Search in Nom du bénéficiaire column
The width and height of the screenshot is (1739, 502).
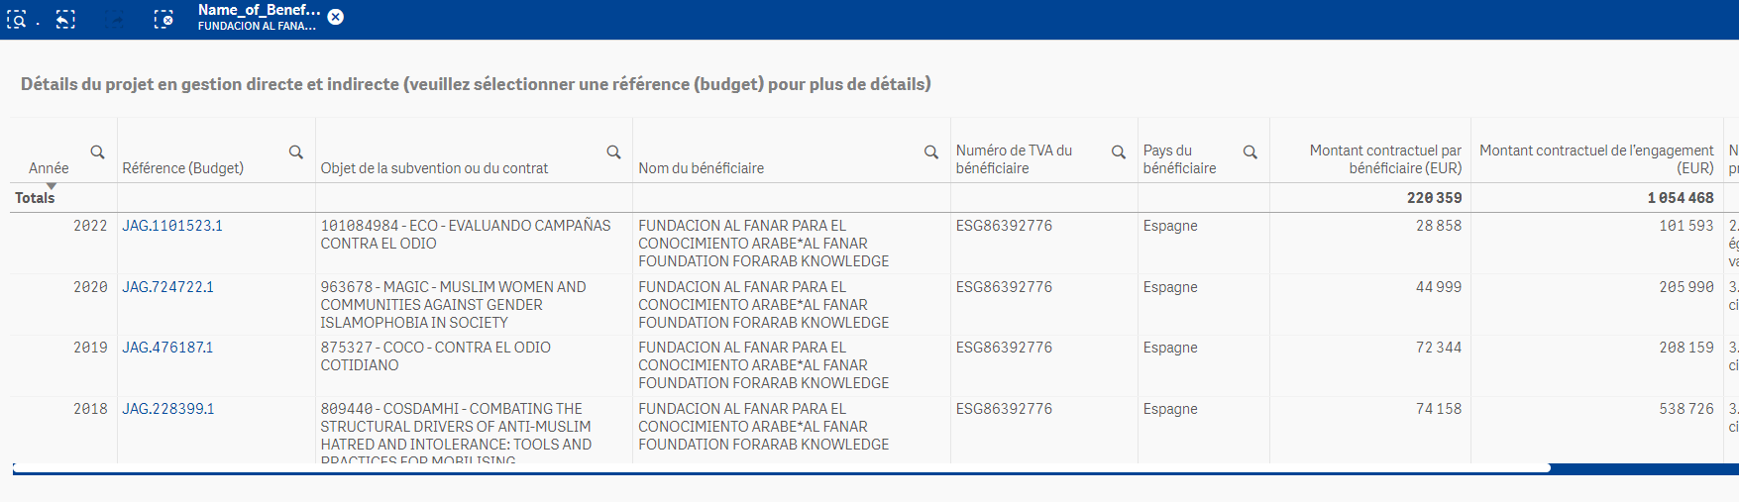(931, 151)
